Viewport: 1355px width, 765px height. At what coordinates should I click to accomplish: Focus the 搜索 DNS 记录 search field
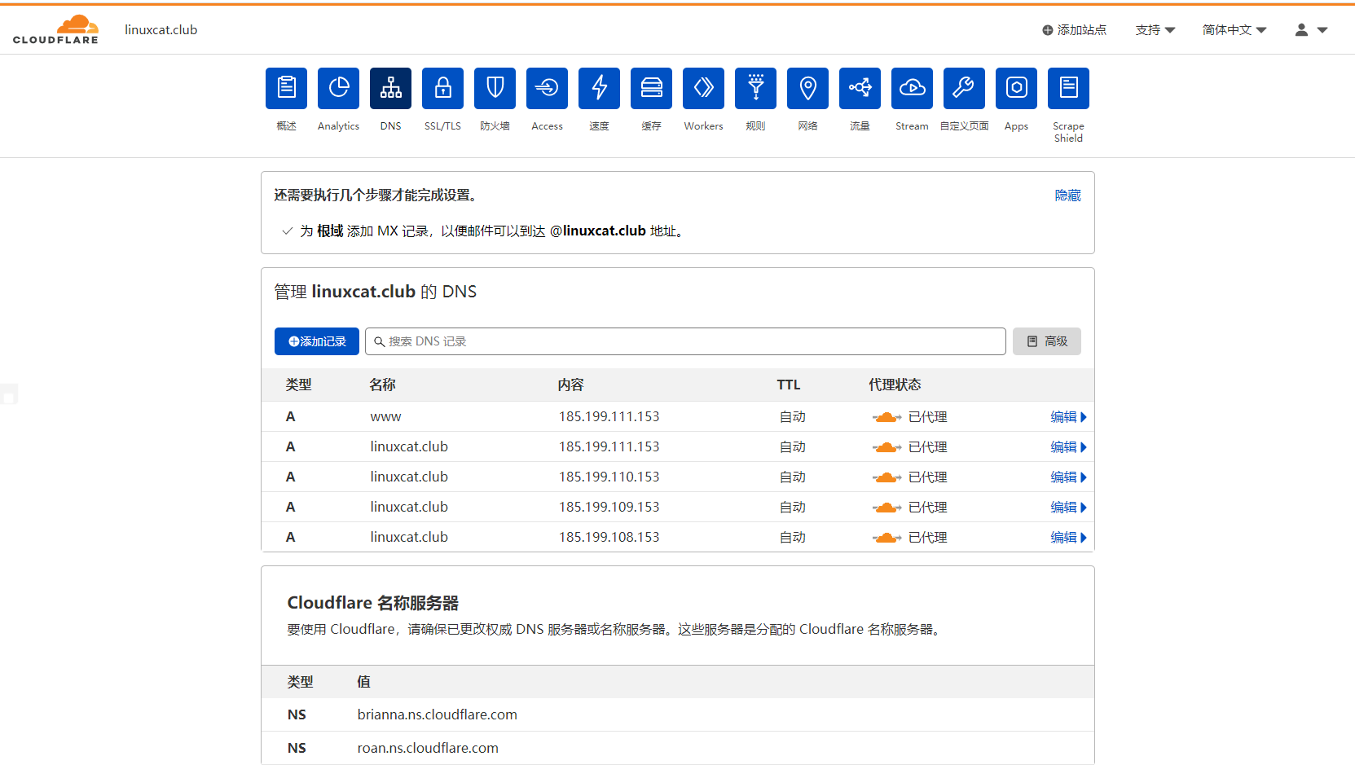click(x=685, y=341)
